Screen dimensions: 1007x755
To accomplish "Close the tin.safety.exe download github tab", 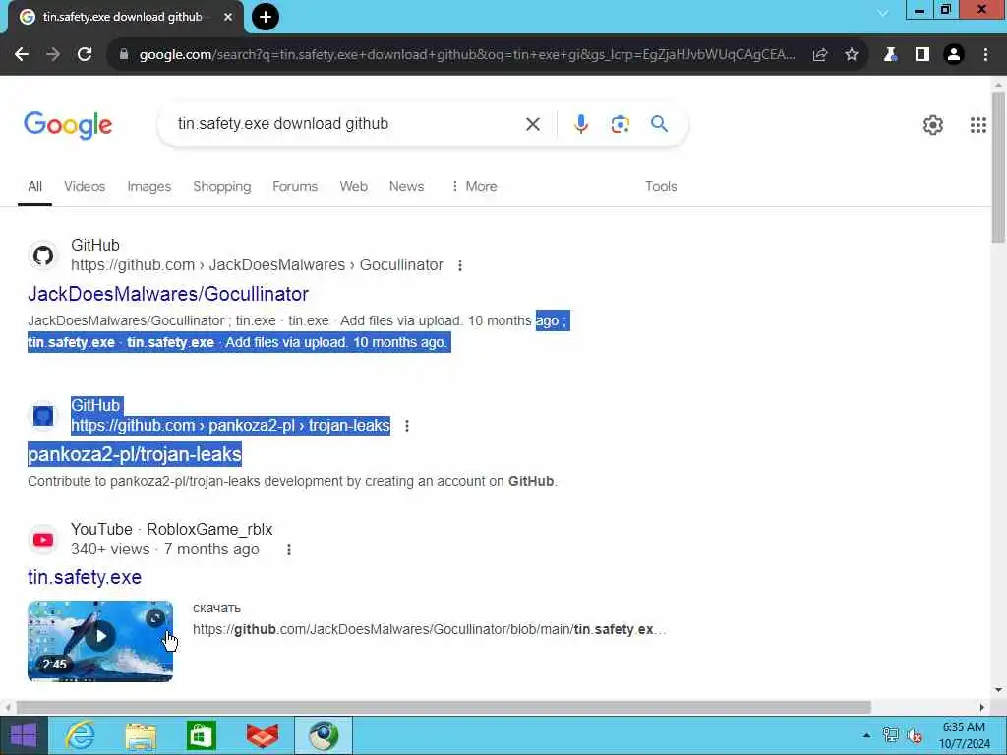I will click(x=228, y=18).
